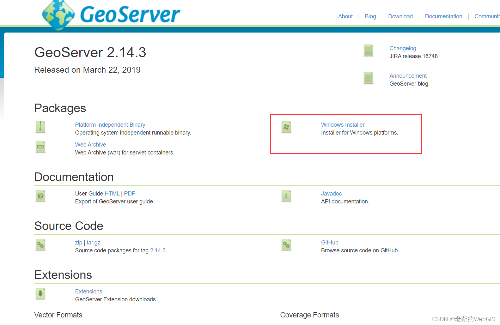The image size is (500, 325).
Task: Click the Platform Independent Binary zip icon
Action: pos(40,127)
